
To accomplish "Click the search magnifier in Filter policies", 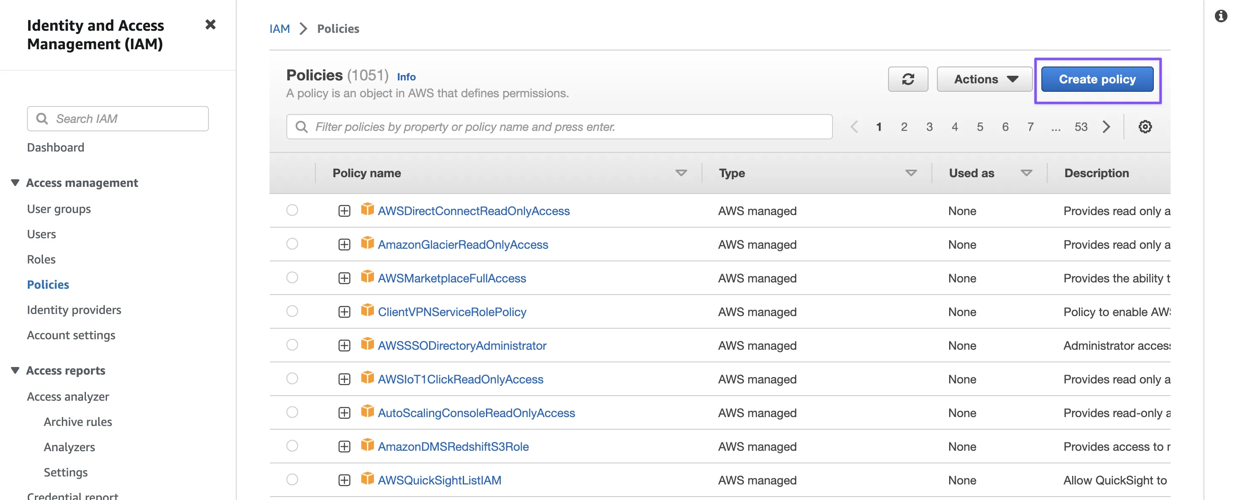I will pos(301,127).
